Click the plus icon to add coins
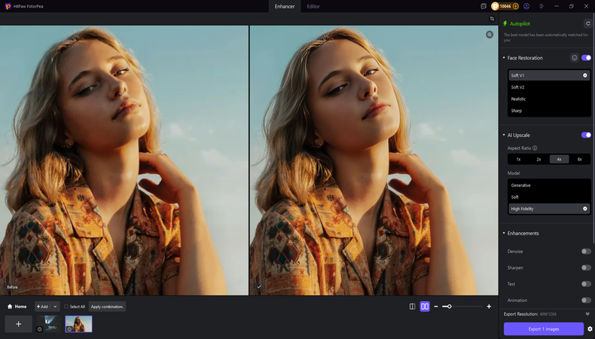 click(515, 6)
